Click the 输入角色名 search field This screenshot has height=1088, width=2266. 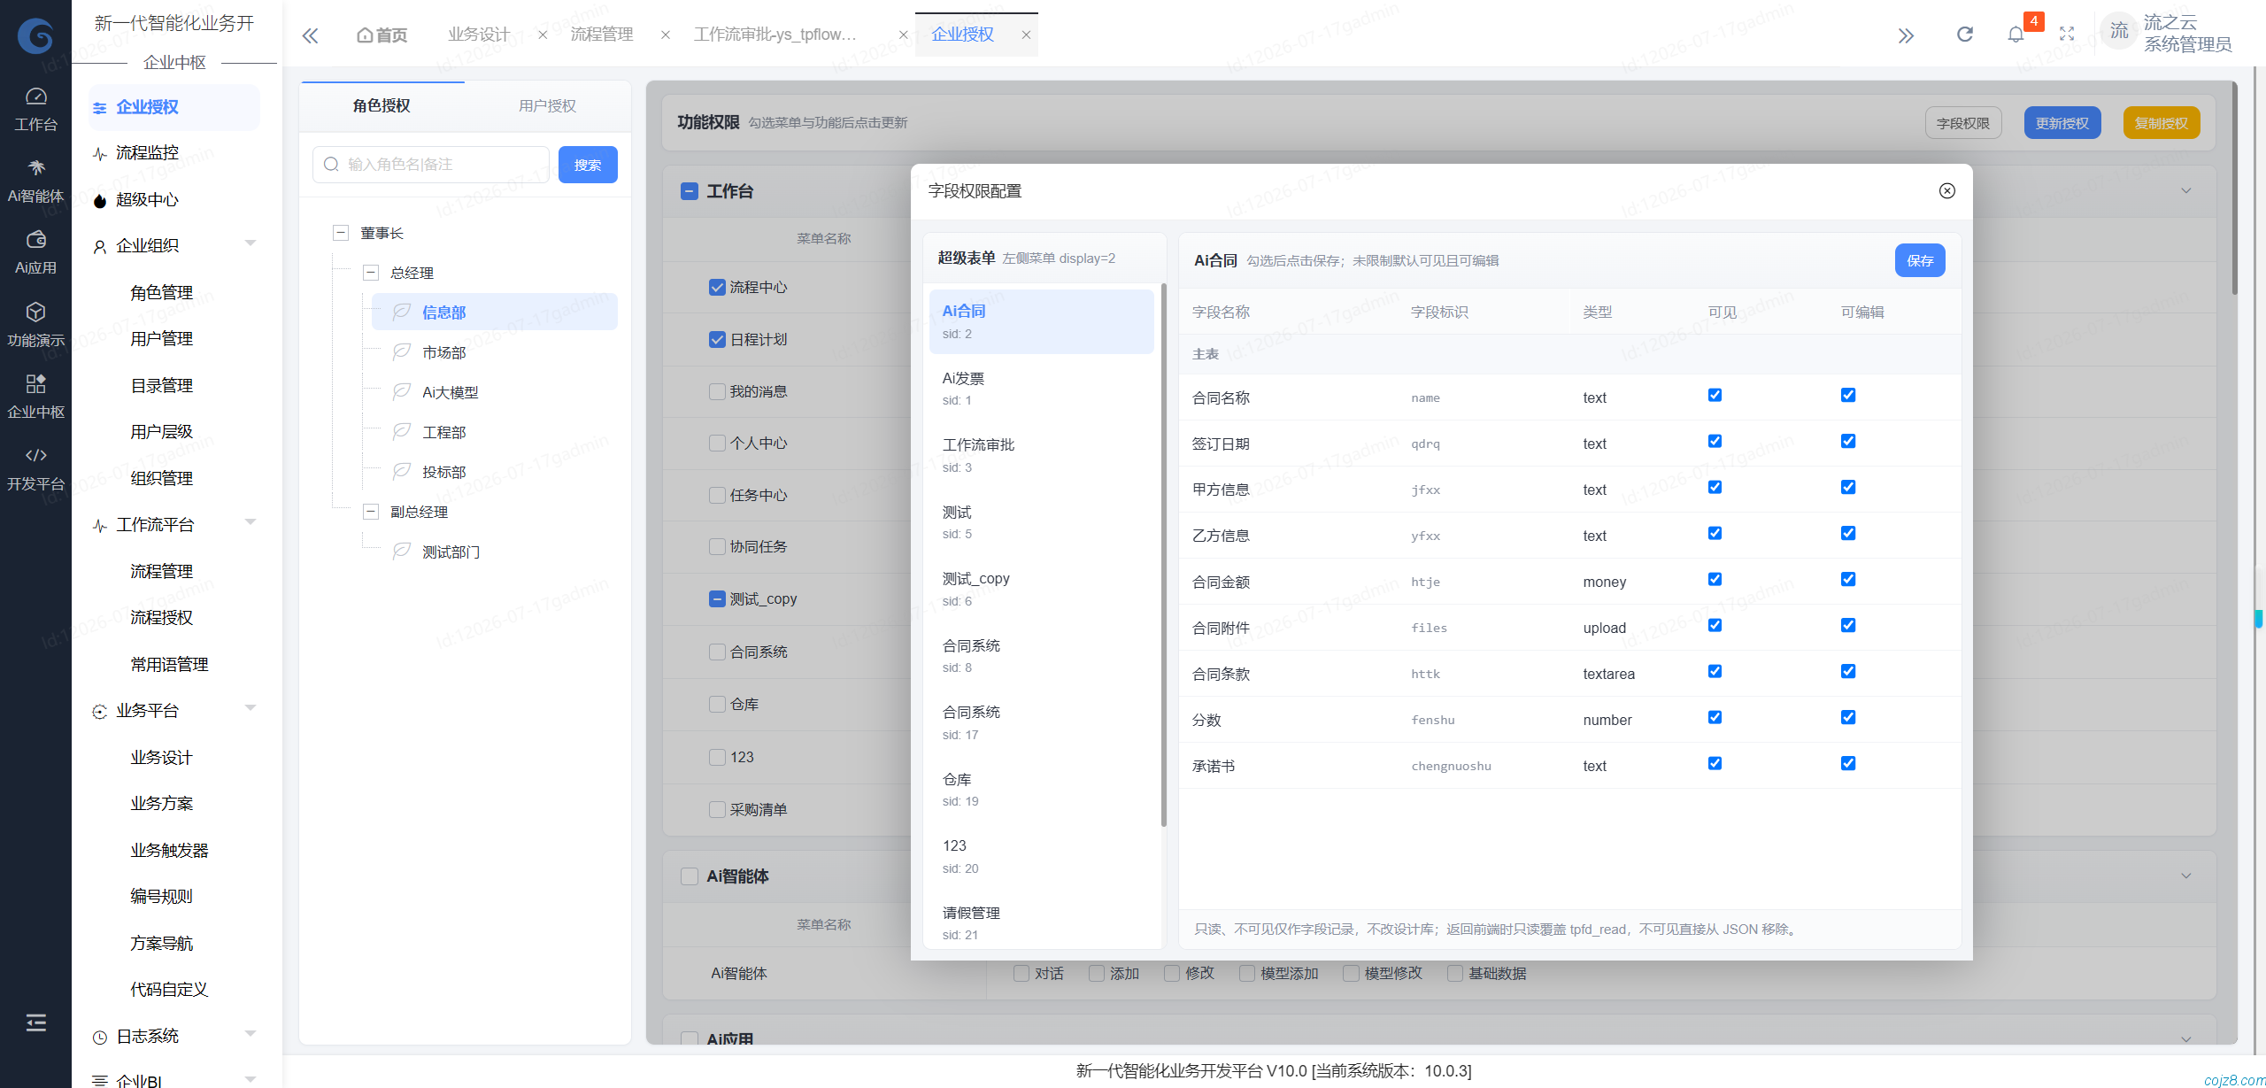(431, 165)
